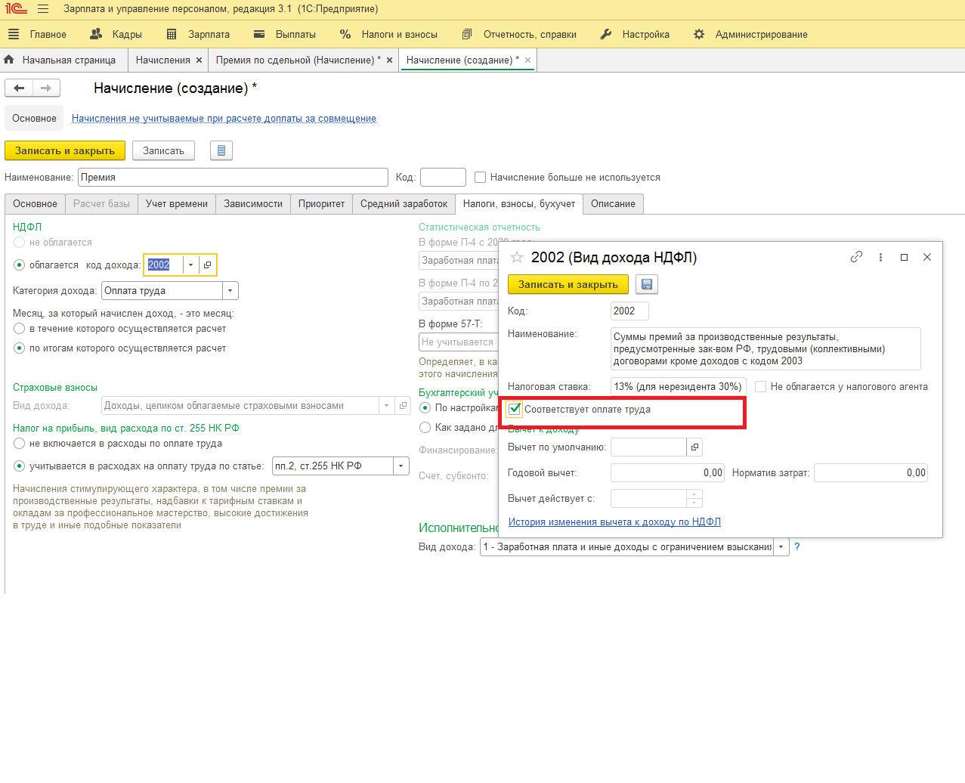The width and height of the screenshot is (965, 783).
Task: Open История изменения вычета к доходу link
Action: point(614,522)
